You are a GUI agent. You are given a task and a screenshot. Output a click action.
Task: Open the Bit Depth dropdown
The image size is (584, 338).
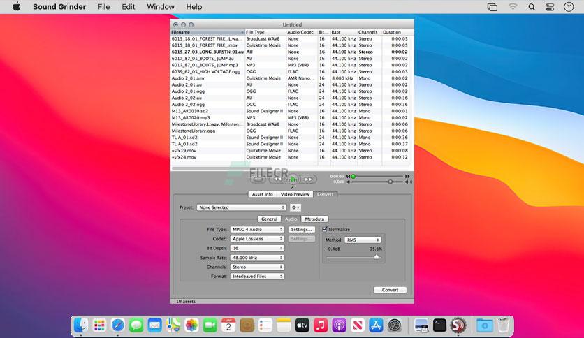coord(257,248)
